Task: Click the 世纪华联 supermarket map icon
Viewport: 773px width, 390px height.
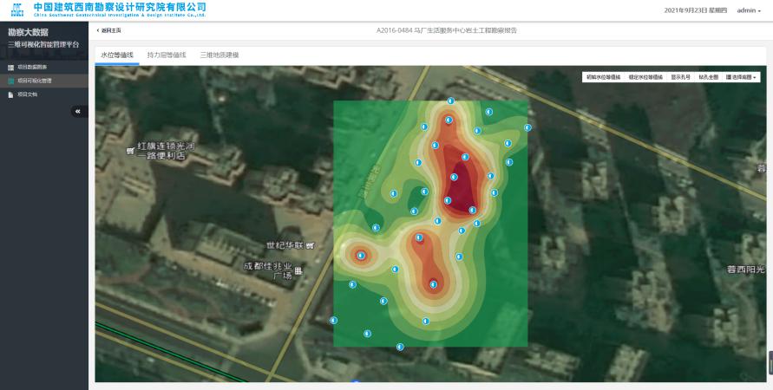Action: click(311, 246)
